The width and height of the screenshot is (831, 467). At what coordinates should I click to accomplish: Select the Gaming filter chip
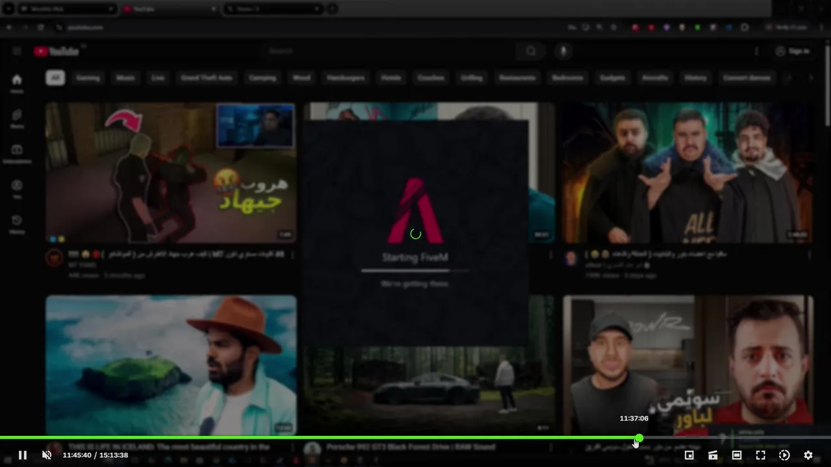coord(88,78)
